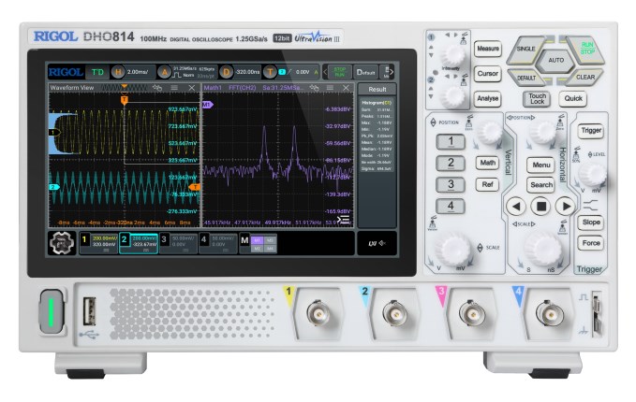Tap the orange D delay icon
The image size is (636, 402).
pyautogui.click(x=226, y=73)
